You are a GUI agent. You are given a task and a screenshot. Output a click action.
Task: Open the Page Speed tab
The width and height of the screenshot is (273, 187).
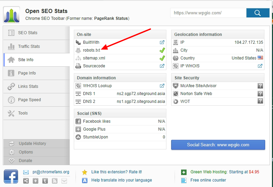tap(37, 100)
